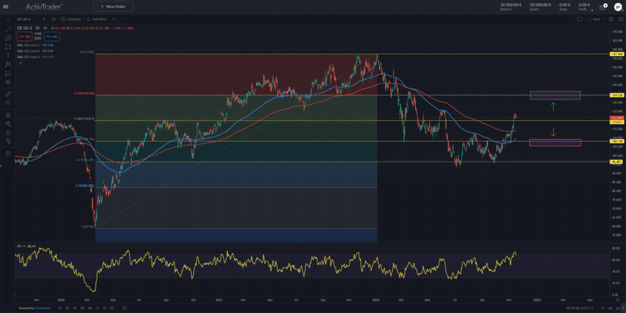Viewport: 626px width, 313px height.
Task: Click the New Order button
Action: pos(113,6)
